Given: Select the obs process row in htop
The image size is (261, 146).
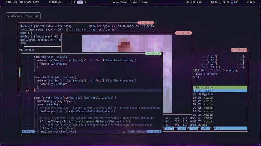Looking at the screenshot, I should coord(206,125).
